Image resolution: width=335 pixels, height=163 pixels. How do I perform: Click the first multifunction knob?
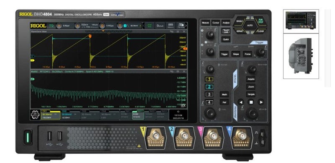210,35
